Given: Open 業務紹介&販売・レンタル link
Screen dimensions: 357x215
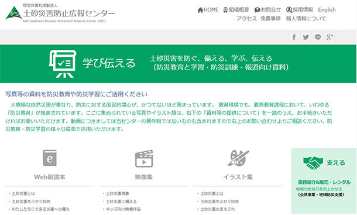Looking at the screenshot, I should [x=324, y=182].
